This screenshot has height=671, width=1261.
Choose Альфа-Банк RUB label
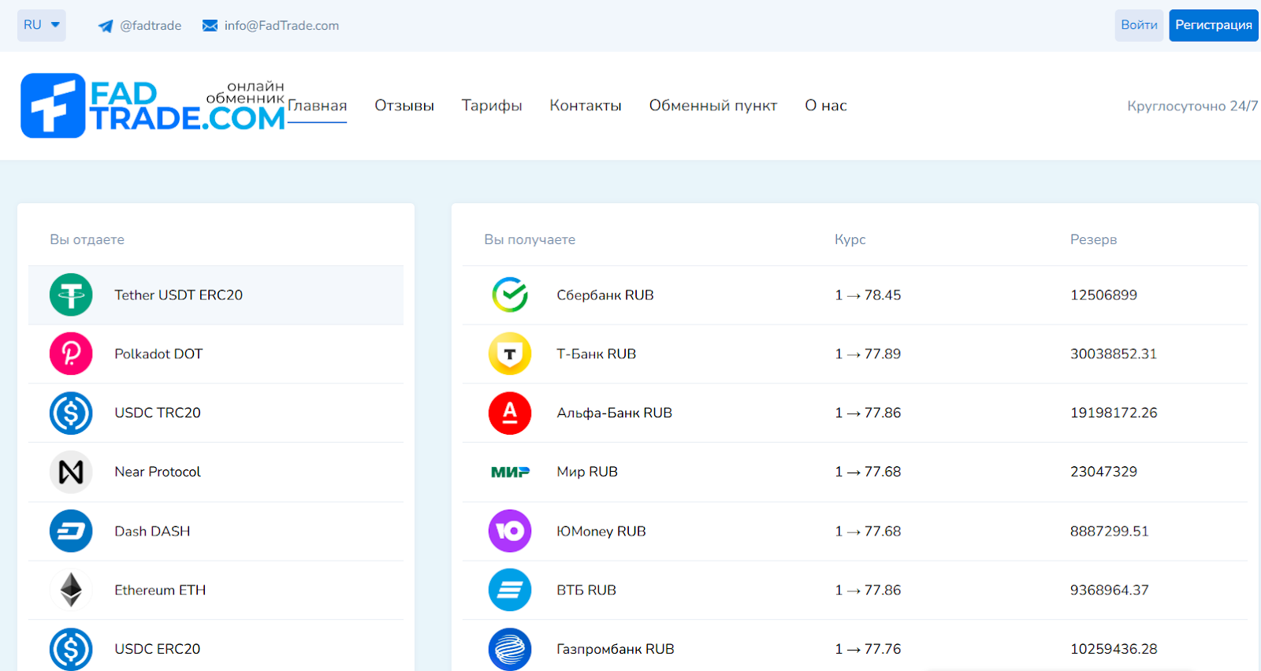click(615, 413)
